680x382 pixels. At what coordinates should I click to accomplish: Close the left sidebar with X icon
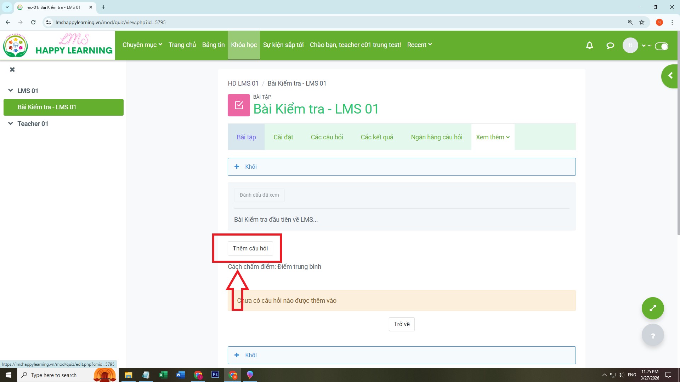[x=12, y=69]
